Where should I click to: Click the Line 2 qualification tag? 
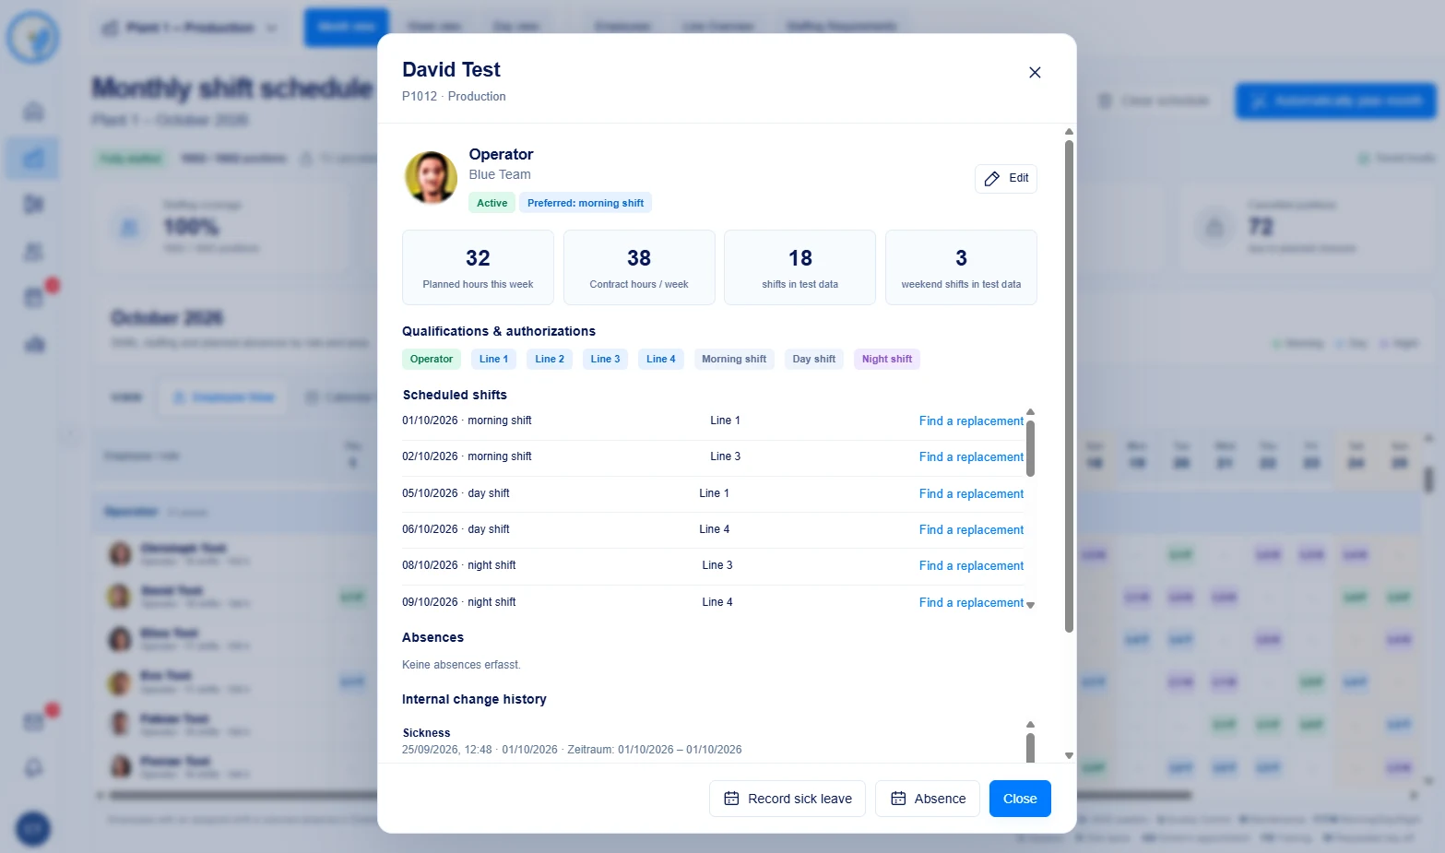pyautogui.click(x=550, y=360)
